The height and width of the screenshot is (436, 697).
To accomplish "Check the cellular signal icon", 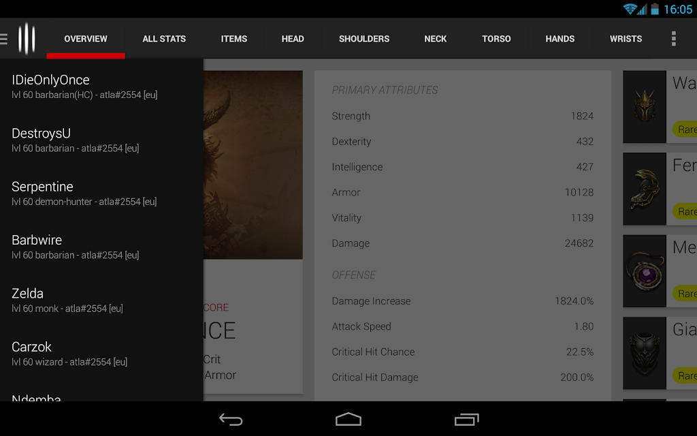I will [x=642, y=9].
